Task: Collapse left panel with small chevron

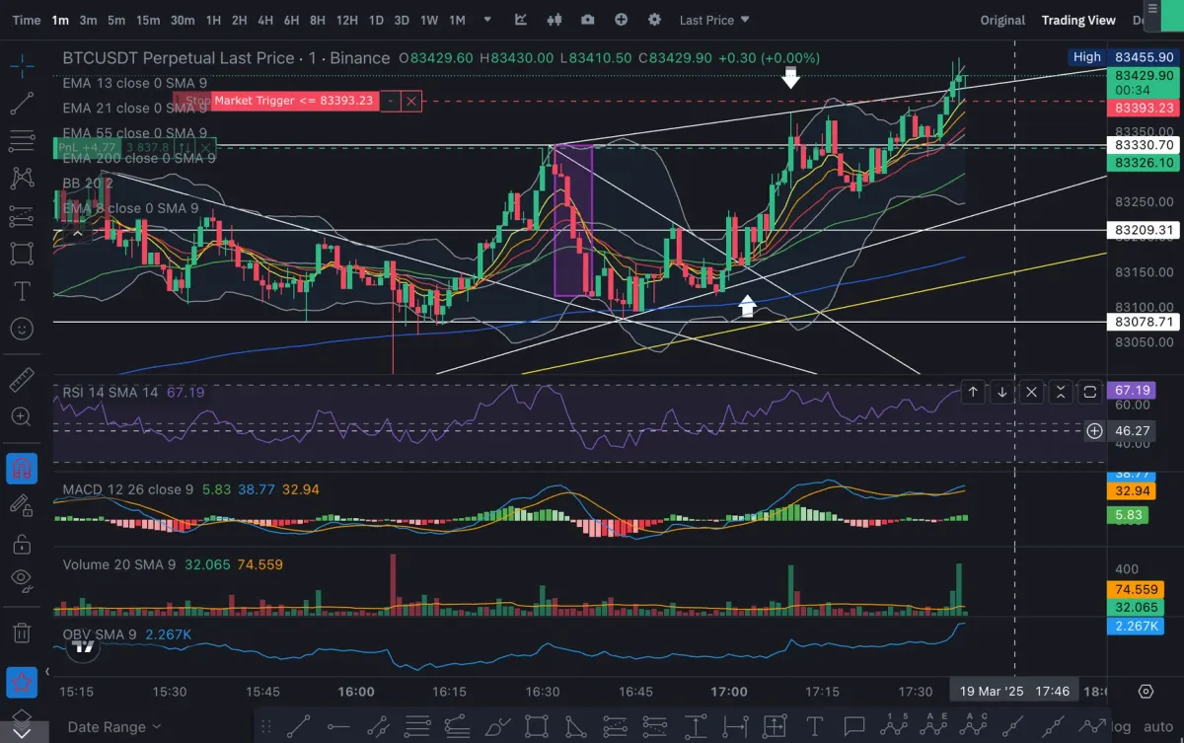Action: pos(46,672)
